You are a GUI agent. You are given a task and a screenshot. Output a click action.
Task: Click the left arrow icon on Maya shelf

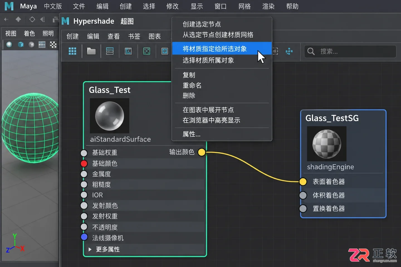pyautogui.click(x=6, y=19)
